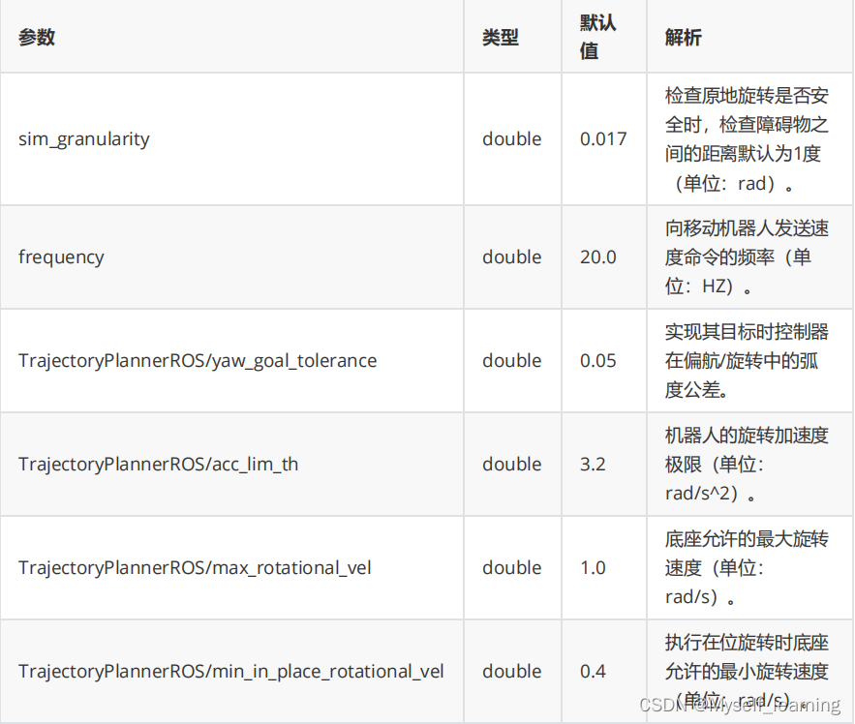
Task: Click double type in max_rotational_vel row
Action: (512, 567)
